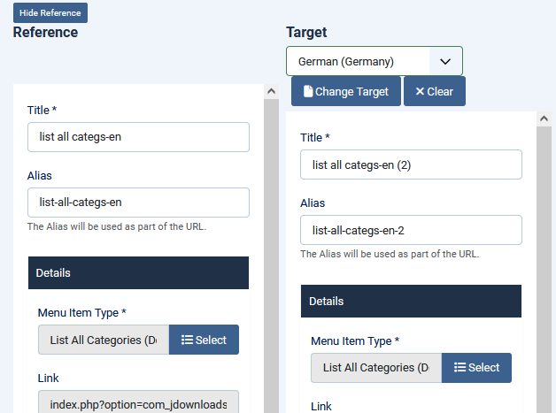Image resolution: width=556 pixels, height=413 pixels.
Task: Click the Target Title field with categs-en (2)
Action: click(x=411, y=164)
